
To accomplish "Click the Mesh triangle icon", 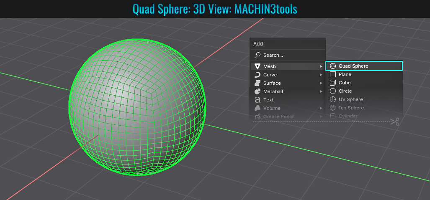I will [x=257, y=66].
